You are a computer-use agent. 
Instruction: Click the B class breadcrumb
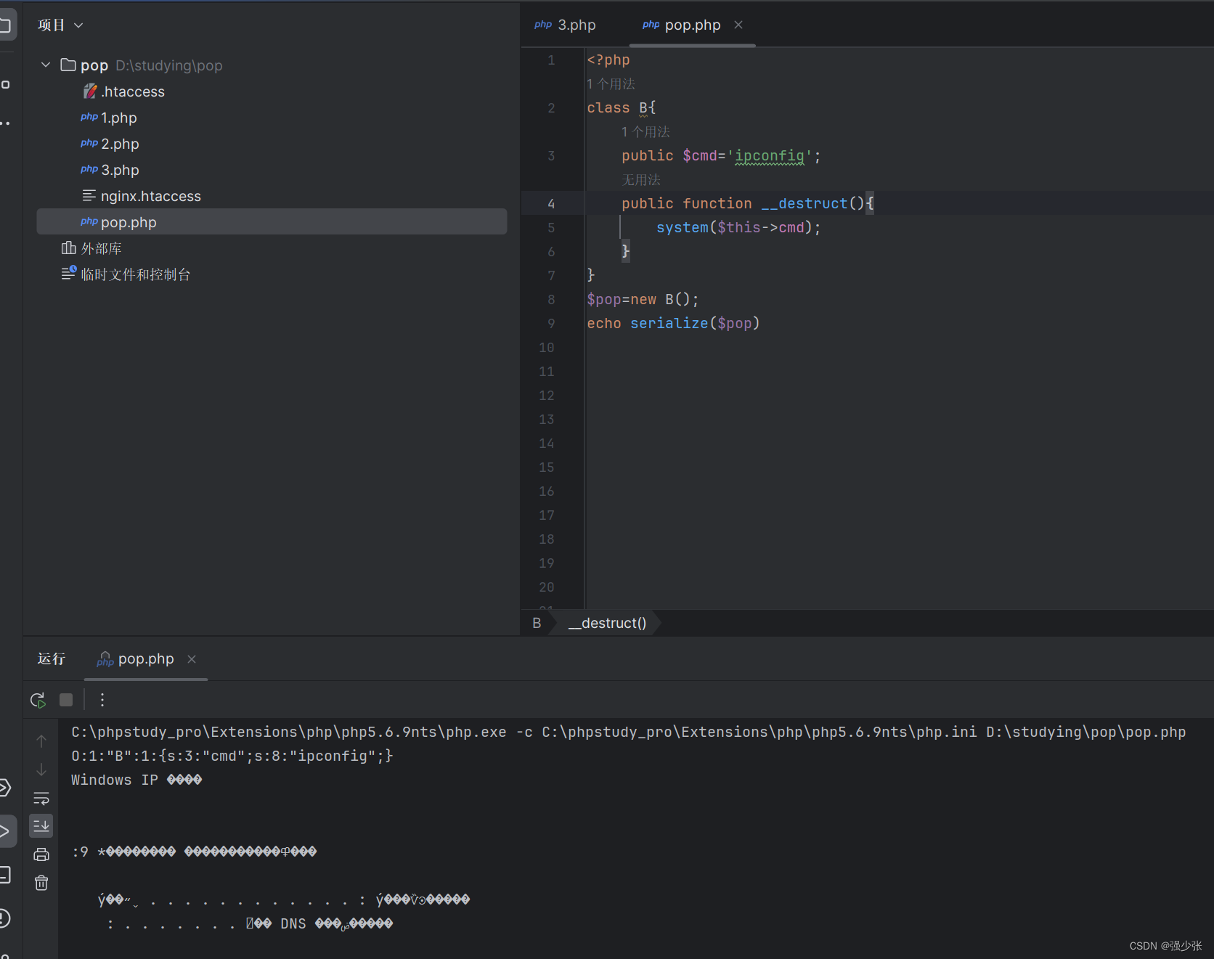tap(537, 623)
